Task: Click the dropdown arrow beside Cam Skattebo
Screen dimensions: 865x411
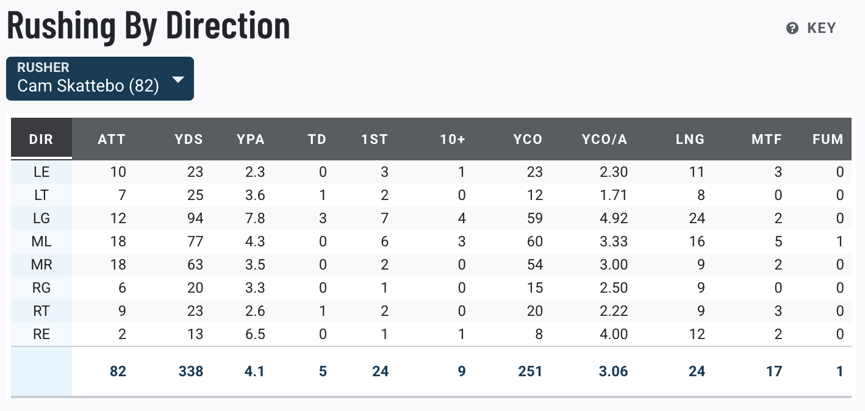Action: pyautogui.click(x=178, y=80)
